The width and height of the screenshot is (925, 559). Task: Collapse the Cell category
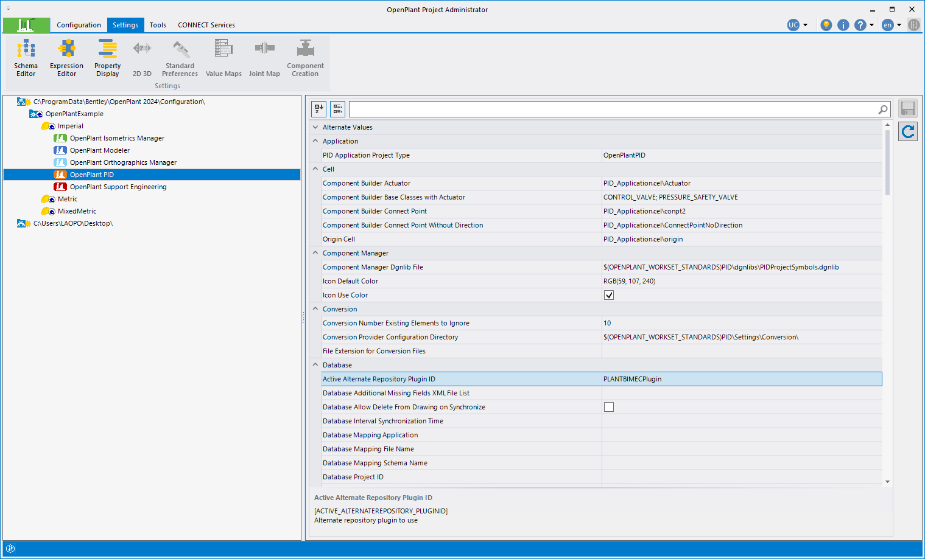pyautogui.click(x=315, y=169)
